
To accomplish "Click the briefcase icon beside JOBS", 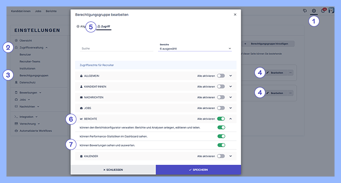I will (x=81, y=108).
